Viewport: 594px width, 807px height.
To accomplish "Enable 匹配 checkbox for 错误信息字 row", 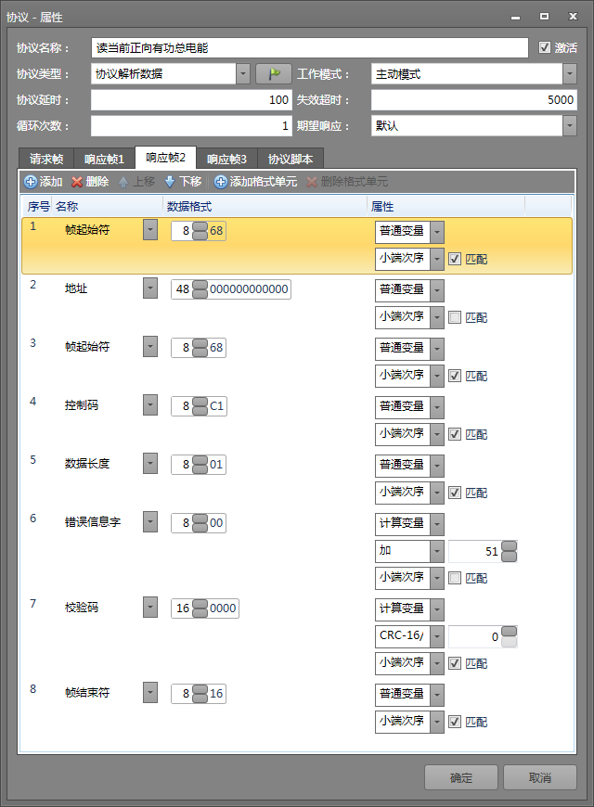I will pyautogui.click(x=455, y=578).
